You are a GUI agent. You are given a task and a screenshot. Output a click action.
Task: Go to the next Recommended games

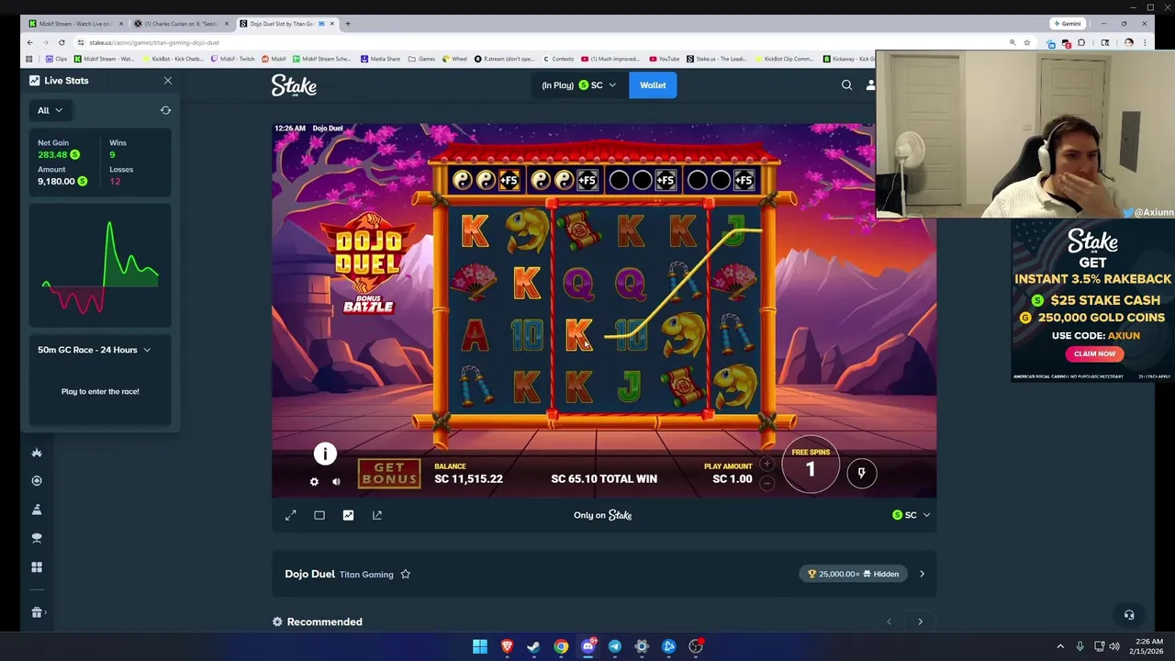click(920, 622)
